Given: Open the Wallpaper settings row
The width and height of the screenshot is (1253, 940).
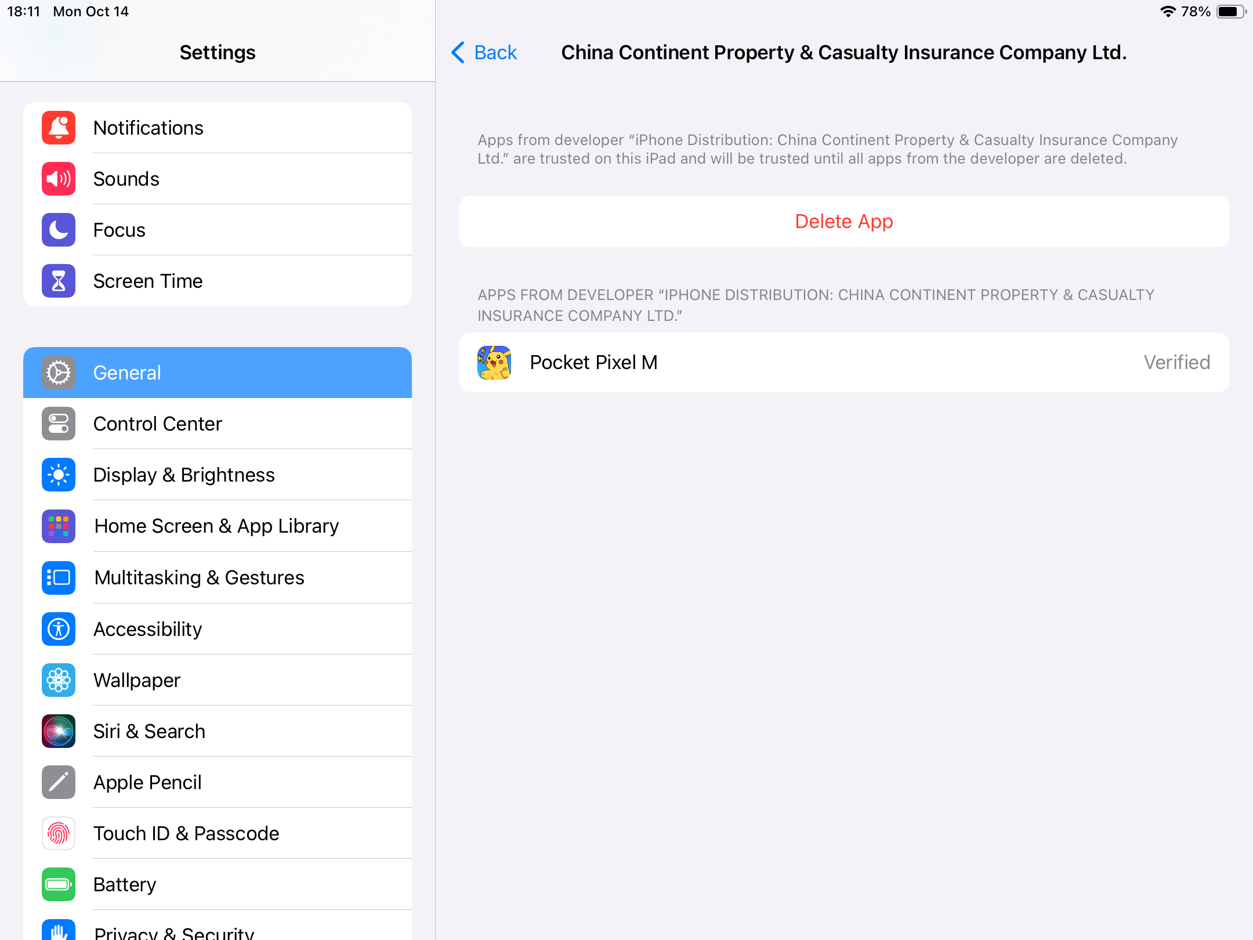Looking at the screenshot, I should click(x=218, y=680).
